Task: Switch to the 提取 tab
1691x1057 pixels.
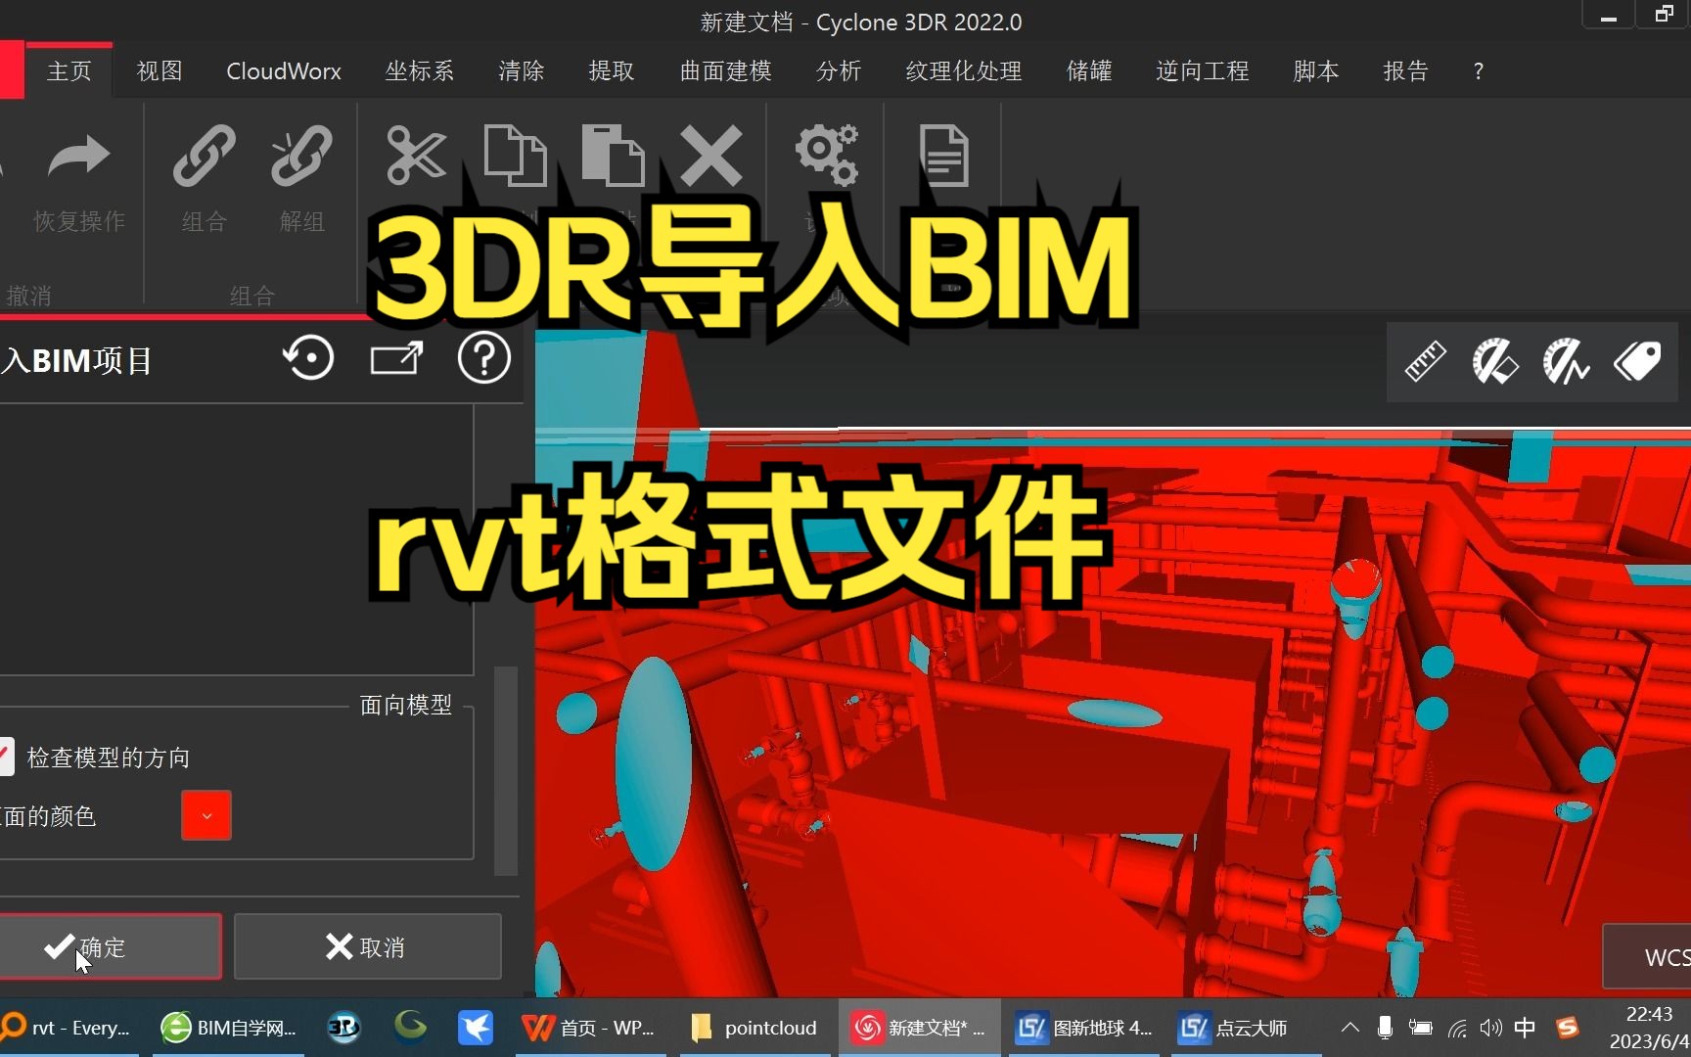Action: 612,70
